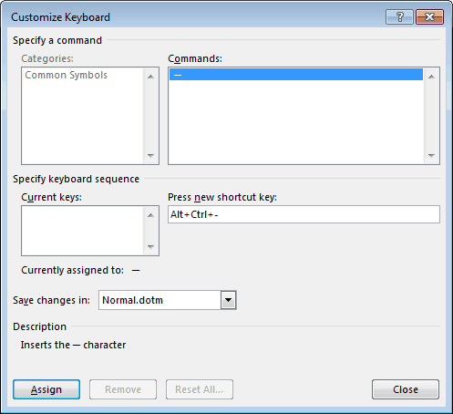Click Commands list scroll down arrow
This screenshot has height=414, width=453.
431,156
